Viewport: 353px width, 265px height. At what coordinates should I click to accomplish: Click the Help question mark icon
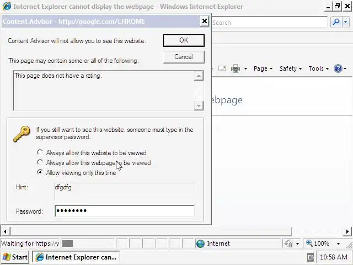pos(338,68)
